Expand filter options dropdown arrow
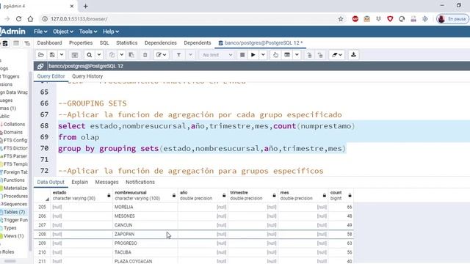Viewport: 470px width, 264px height. [190, 55]
